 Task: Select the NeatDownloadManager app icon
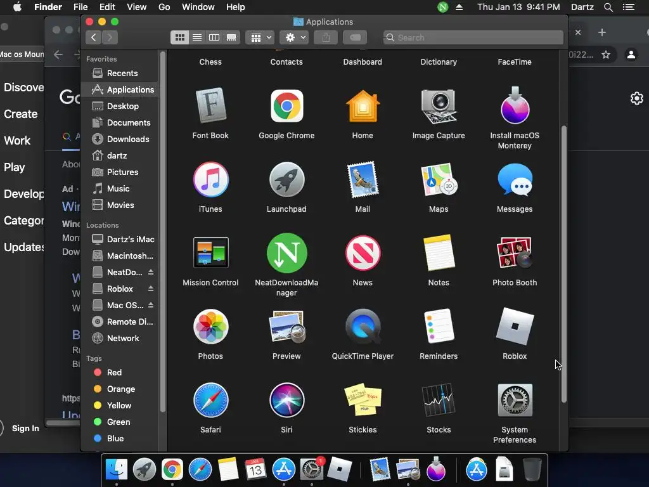[x=286, y=253]
